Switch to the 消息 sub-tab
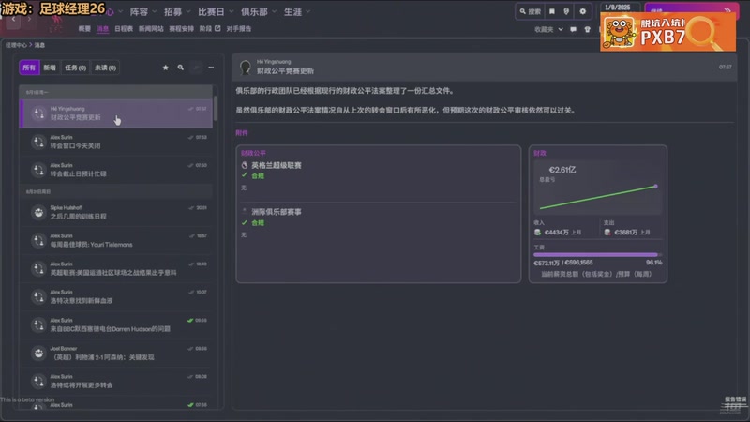Viewport: 750px width, 422px height. coord(102,29)
